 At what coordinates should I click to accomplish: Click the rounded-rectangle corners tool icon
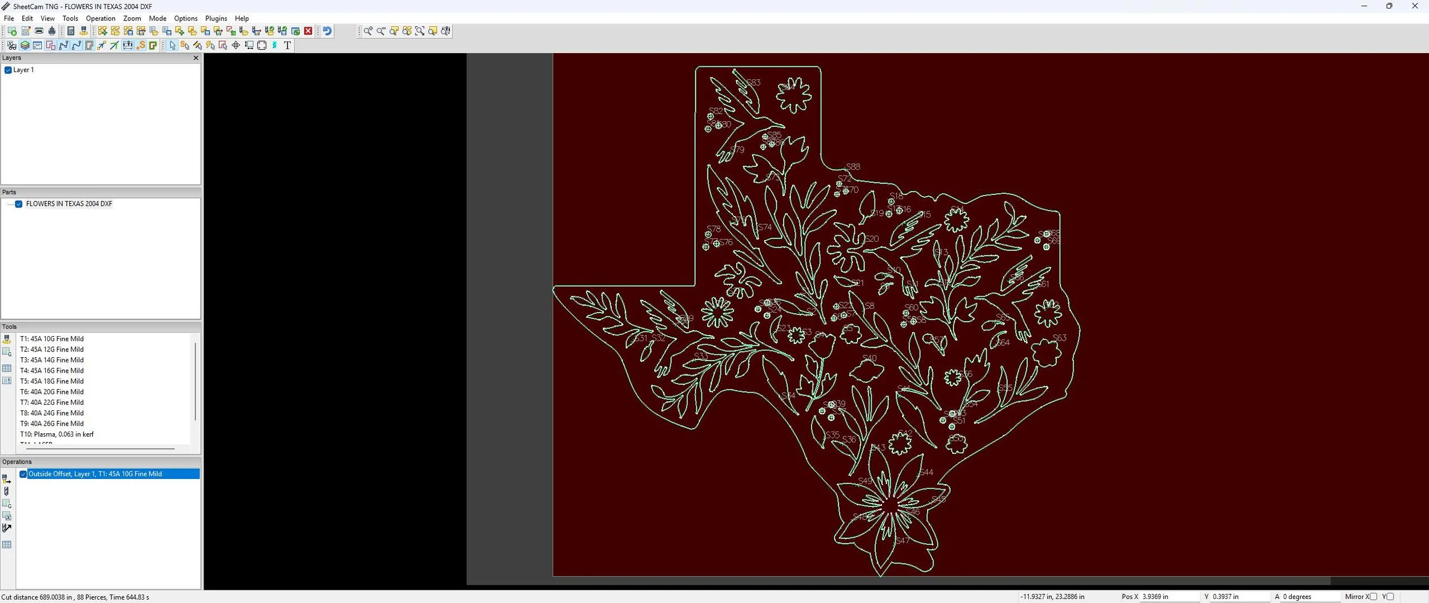click(x=262, y=45)
